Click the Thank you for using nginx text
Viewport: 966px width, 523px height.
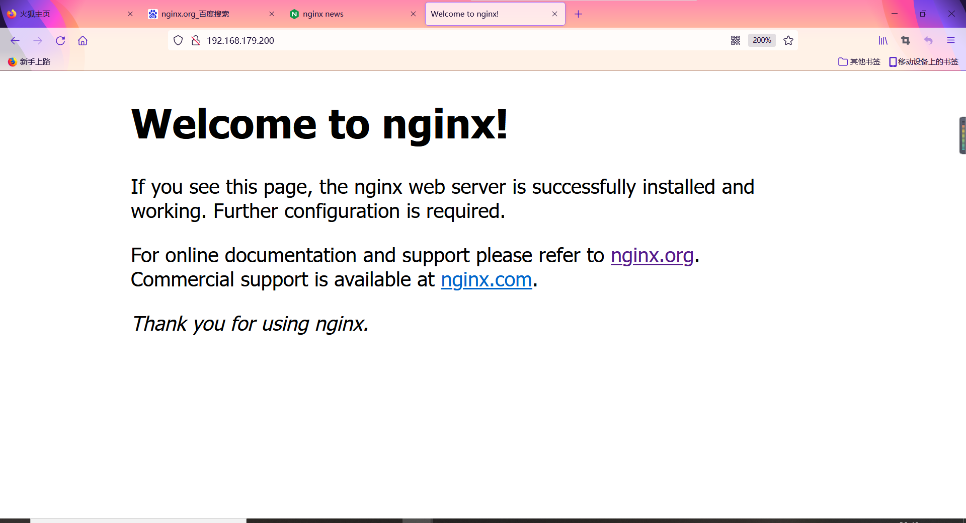tap(250, 324)
